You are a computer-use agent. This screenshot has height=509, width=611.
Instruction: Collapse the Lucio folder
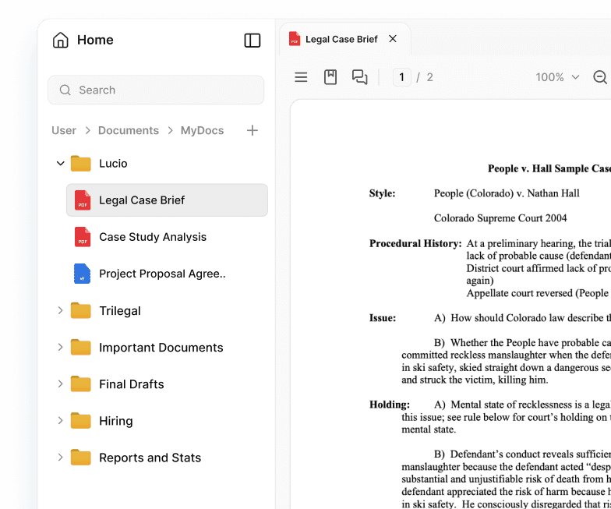[61, 164]
